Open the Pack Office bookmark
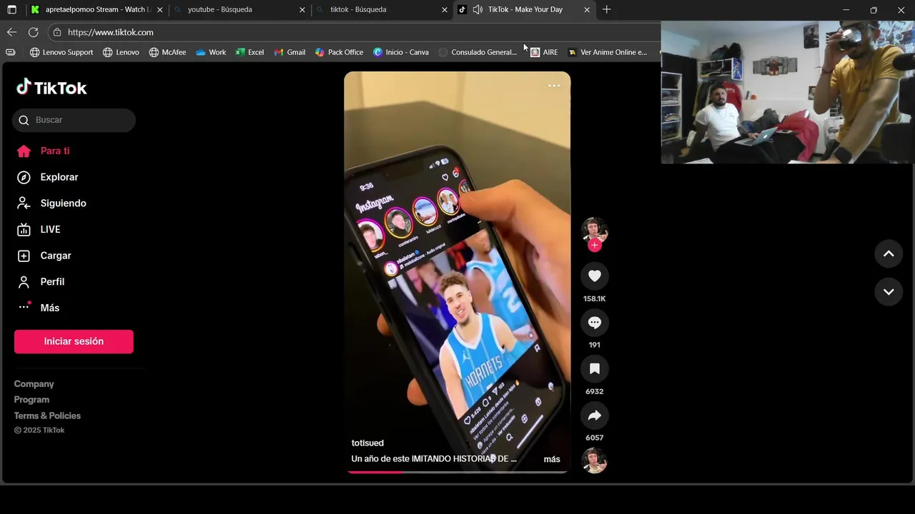 pyautogui.click(x=339, y=52)
